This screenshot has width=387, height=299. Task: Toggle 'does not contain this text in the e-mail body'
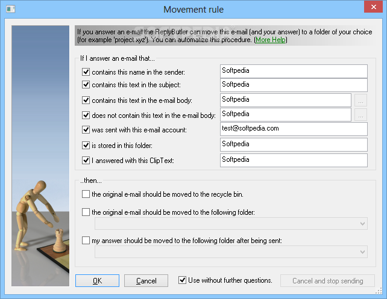coord(86,116)
